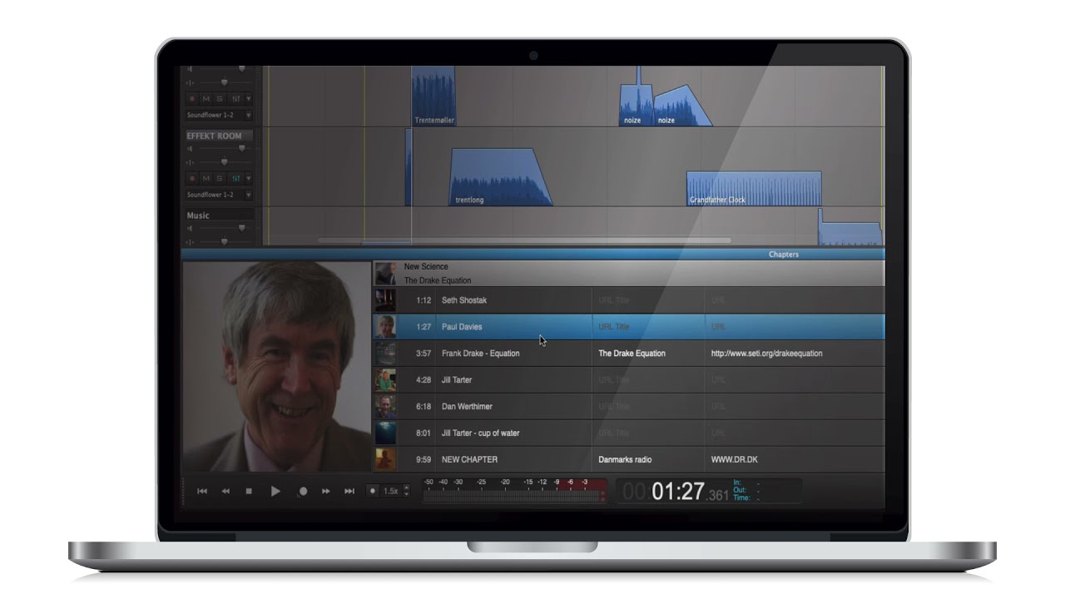This screenshot has width=1065, height=599.
Task: Click the round record button in transport bar
Action: pyautogui.click(x=303, y=491)
